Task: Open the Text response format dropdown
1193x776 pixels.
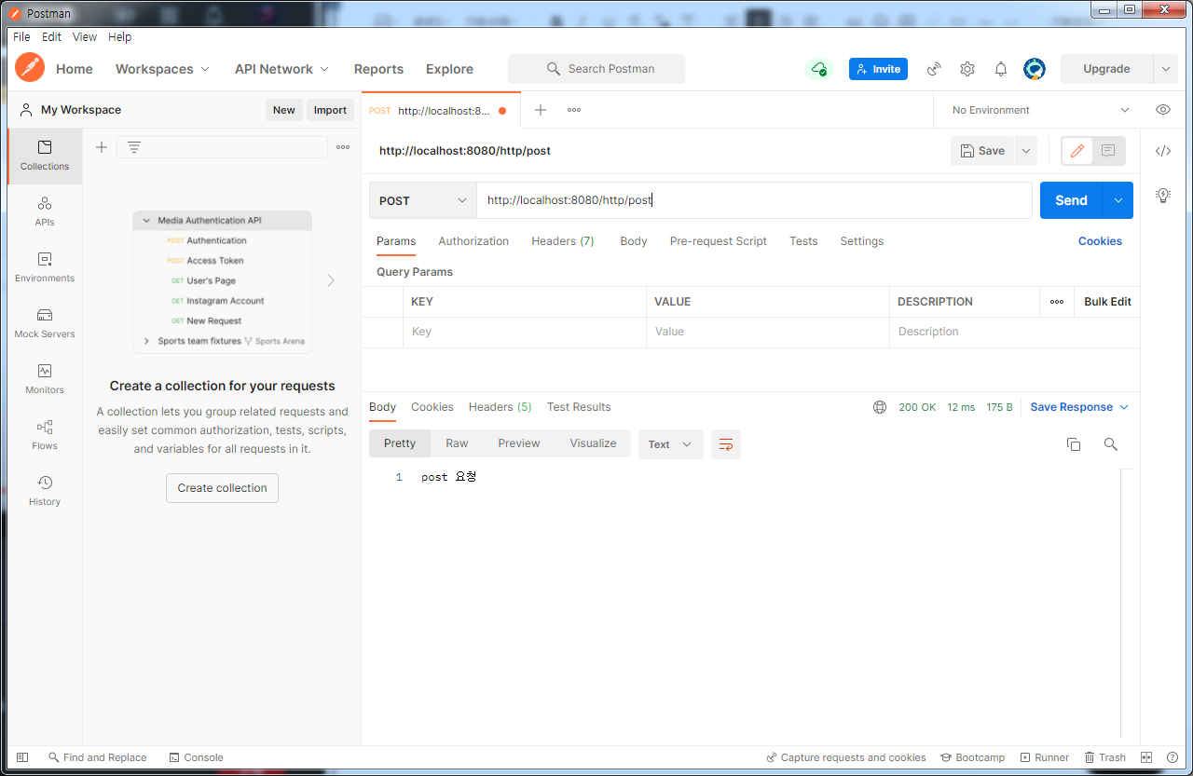Action: pos(671,444)
